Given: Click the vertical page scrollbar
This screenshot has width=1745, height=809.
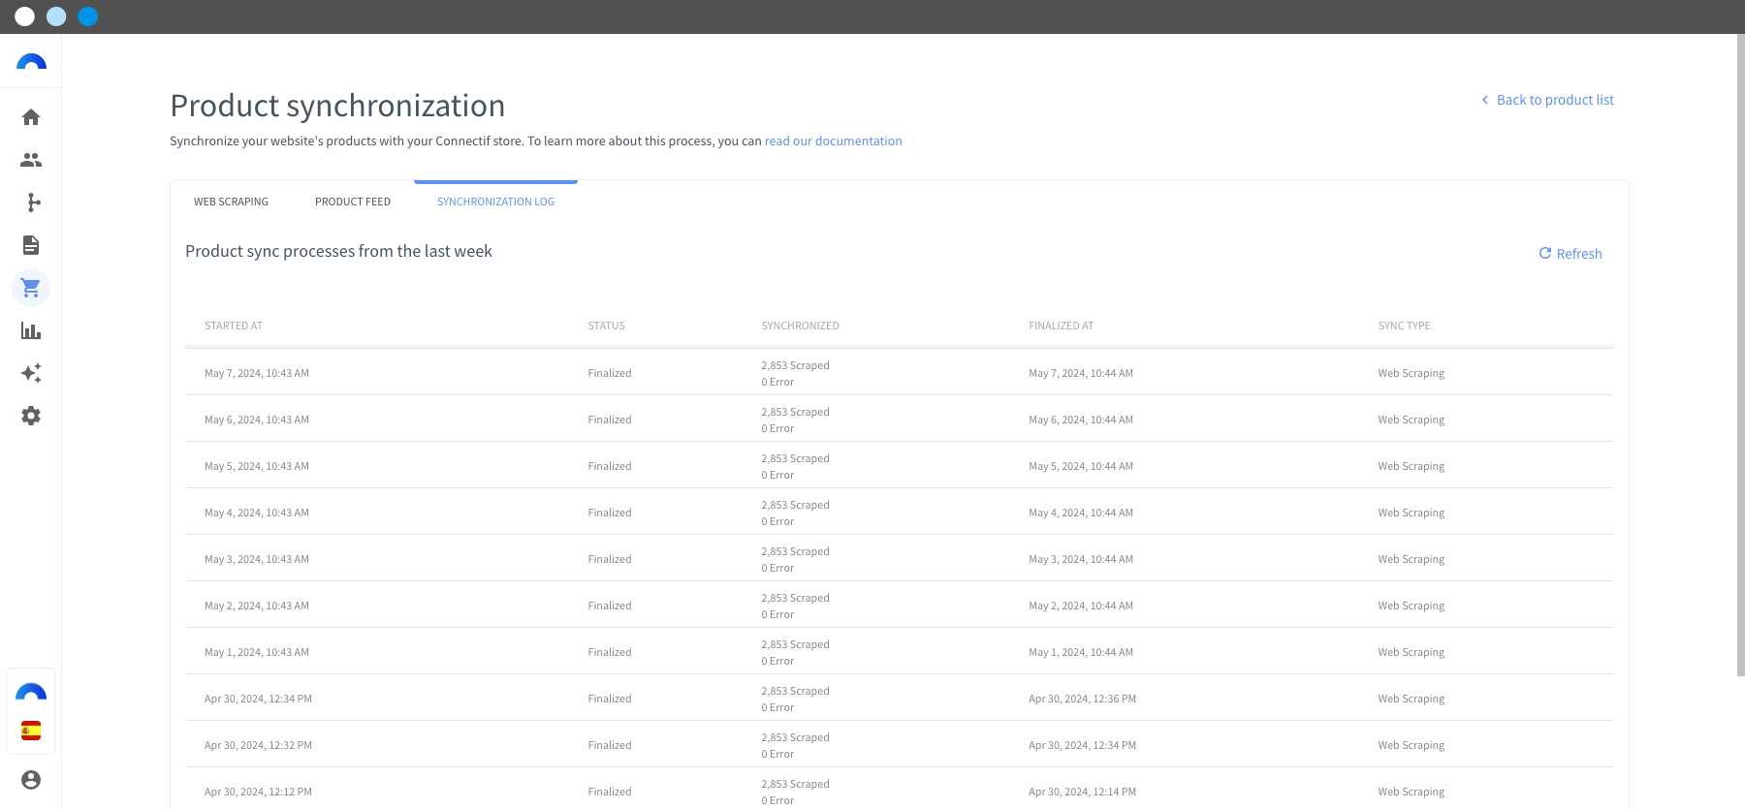Looking at the screenshot, I should point(1740,355).
